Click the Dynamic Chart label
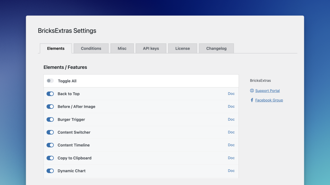This screenshot has width=330, height=185. 72,171
